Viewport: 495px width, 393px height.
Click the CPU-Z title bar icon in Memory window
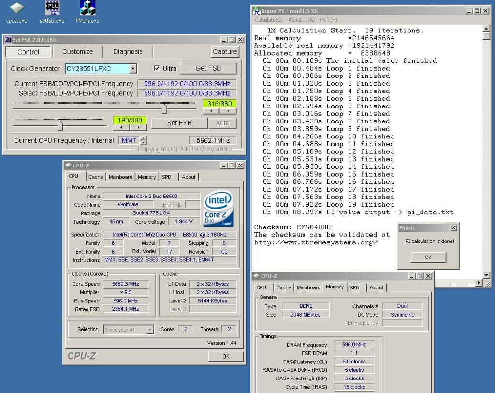point(256,276)
